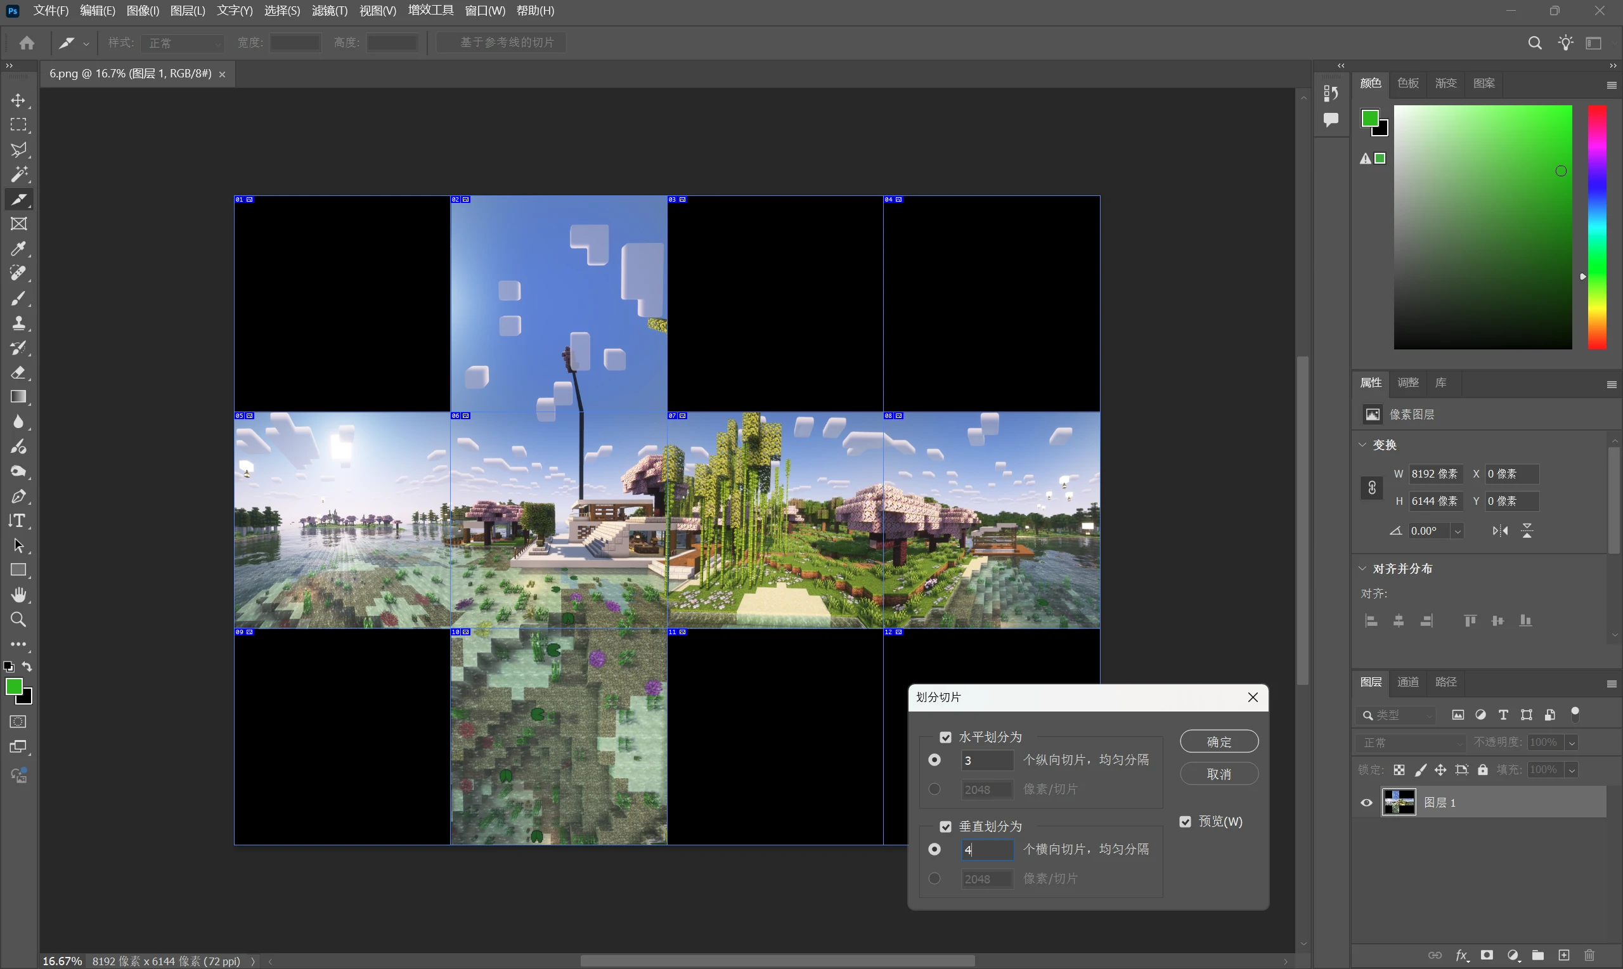Select the 个横向切片，均匀分隔 radio button
This screenshot has width=1623, height=969.
934,850
